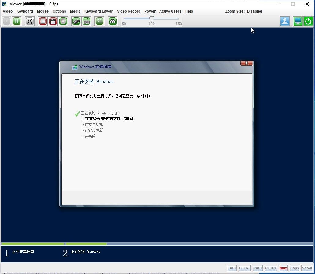Start video recording with camera icon
Image resolution: width=315 pixels, height=274 pixels.
pos(99,21)
